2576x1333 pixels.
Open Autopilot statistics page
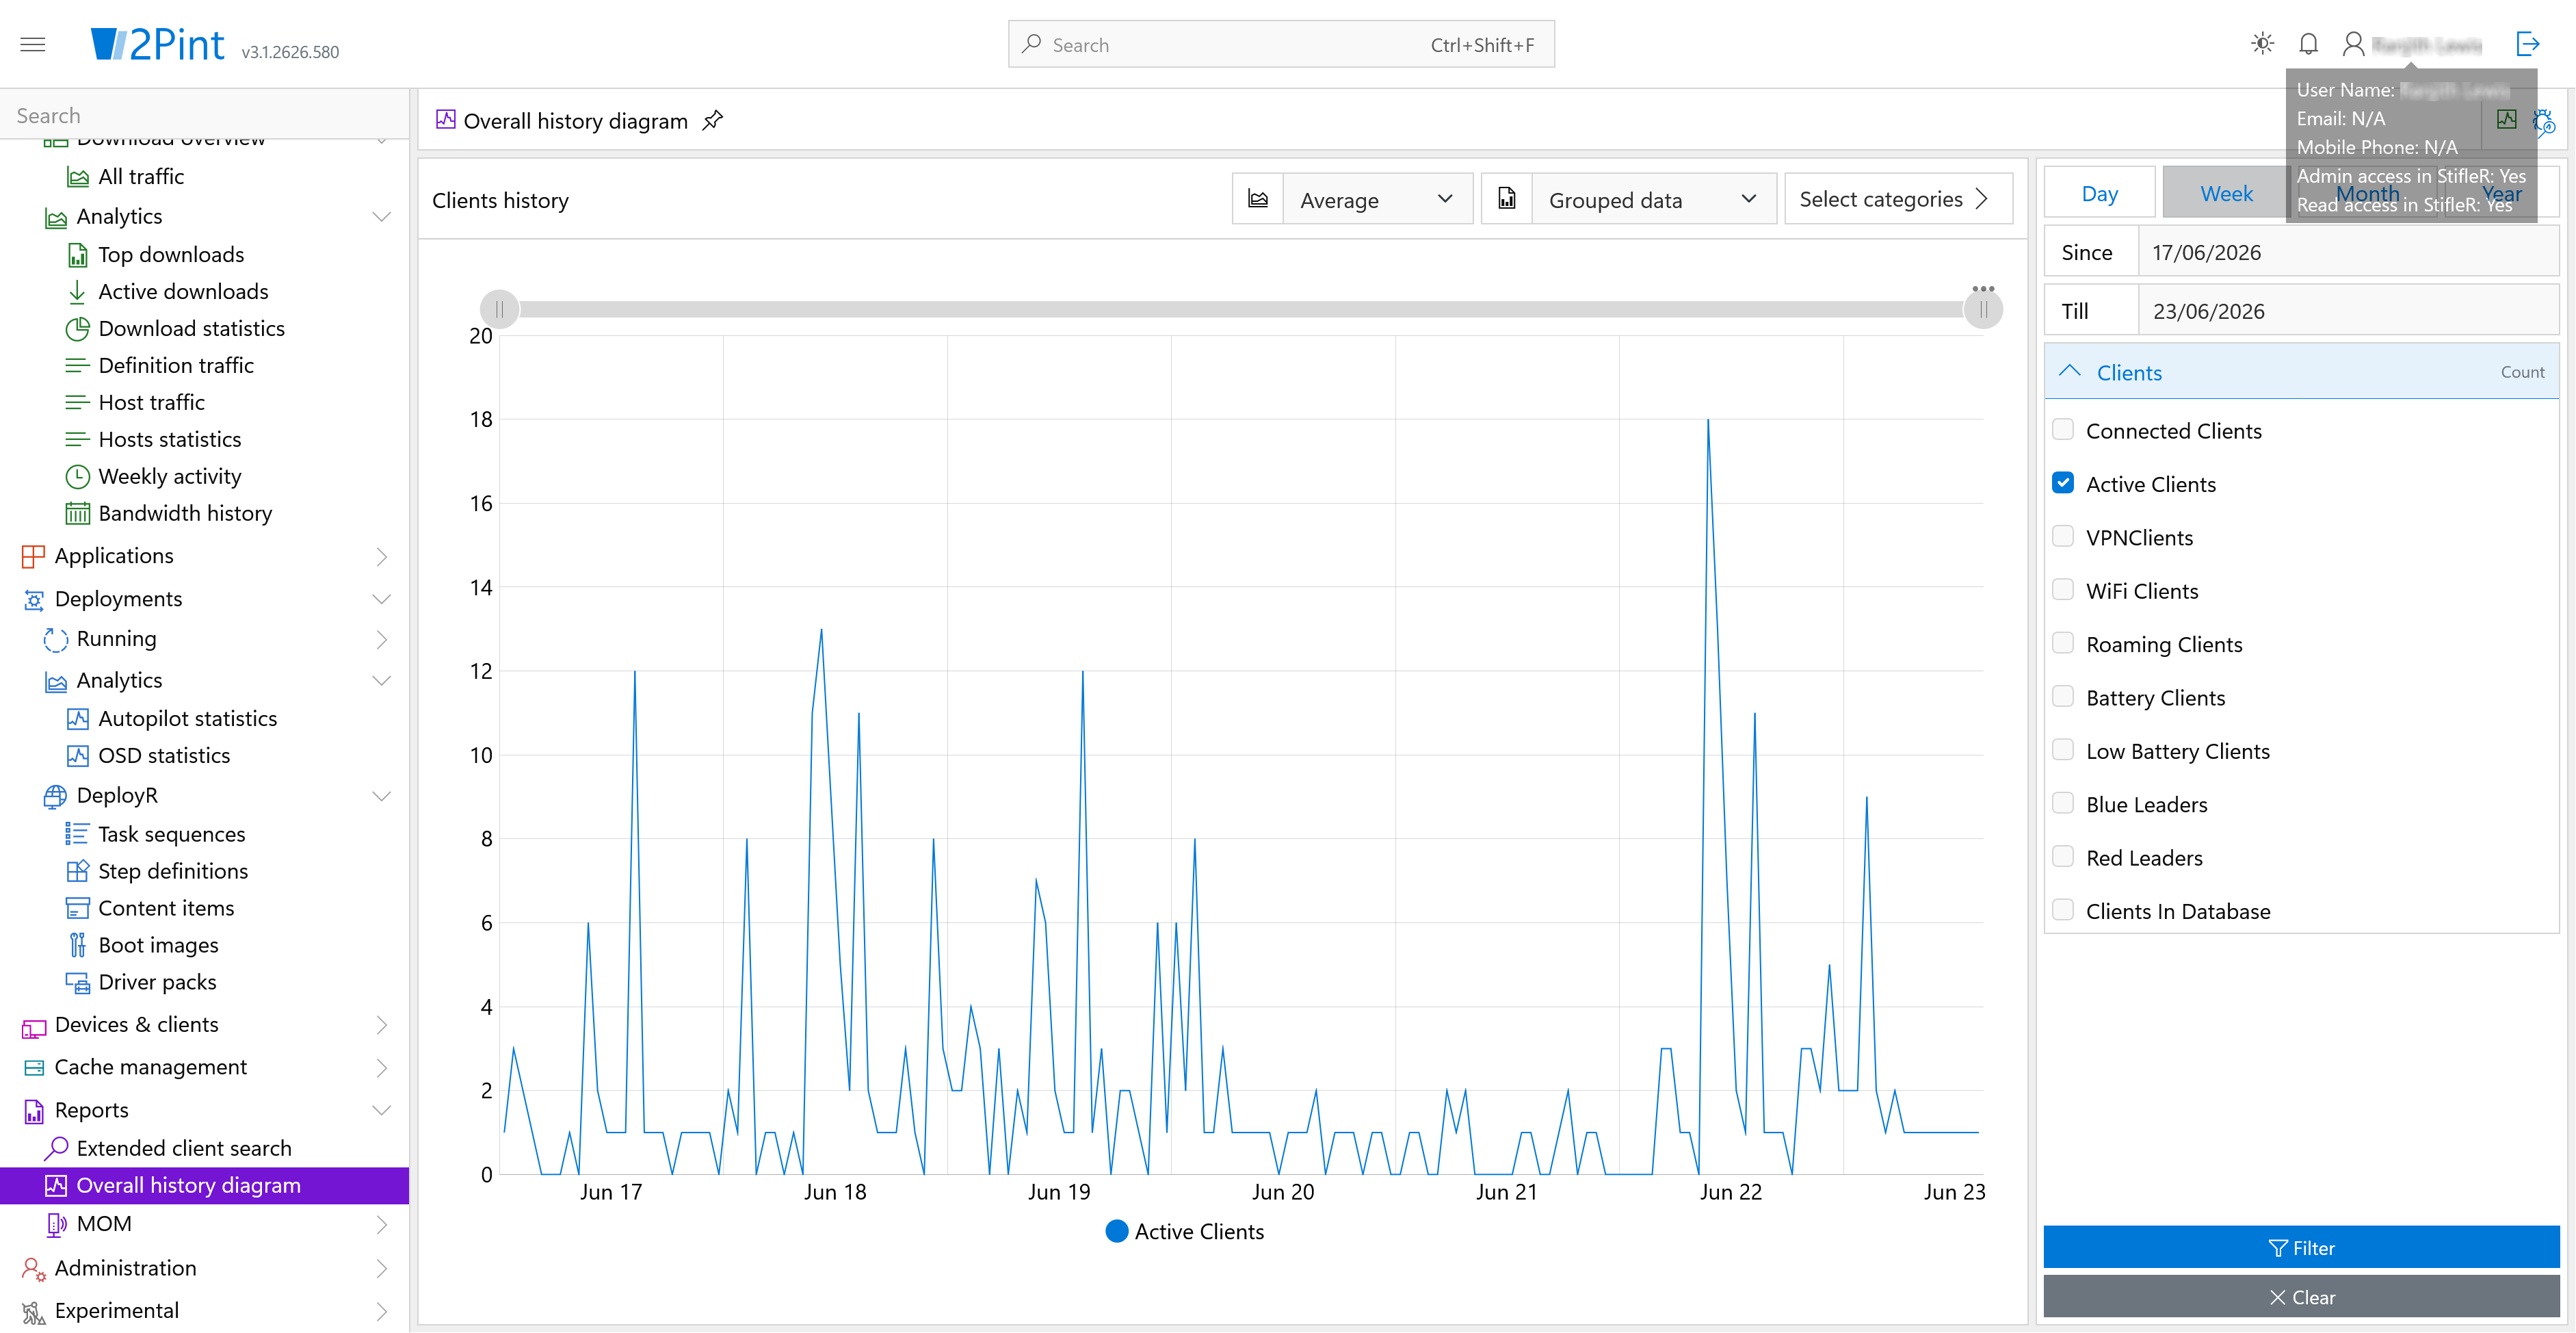187,719
